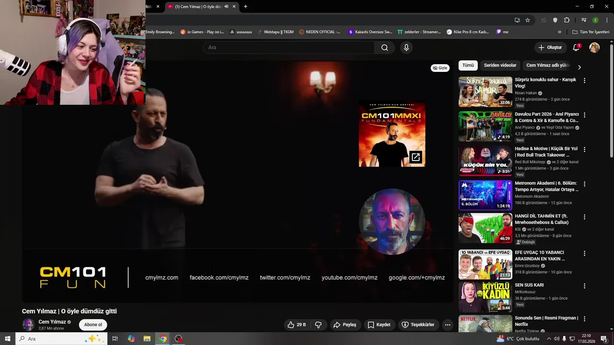Viewport: 614px width, 345px height.
Task: Open YouTube notifications bell
Action: [576, 47]
